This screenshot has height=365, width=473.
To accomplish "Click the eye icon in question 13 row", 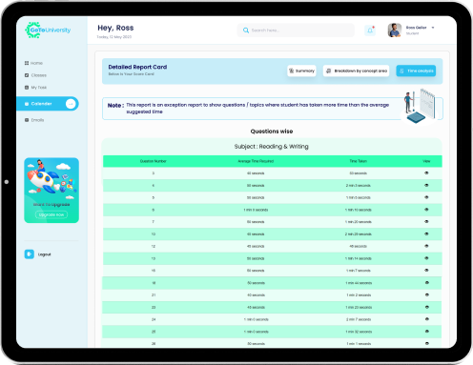I will tap(426, 258).
